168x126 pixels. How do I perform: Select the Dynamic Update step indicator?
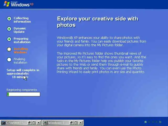pos(9,29)
